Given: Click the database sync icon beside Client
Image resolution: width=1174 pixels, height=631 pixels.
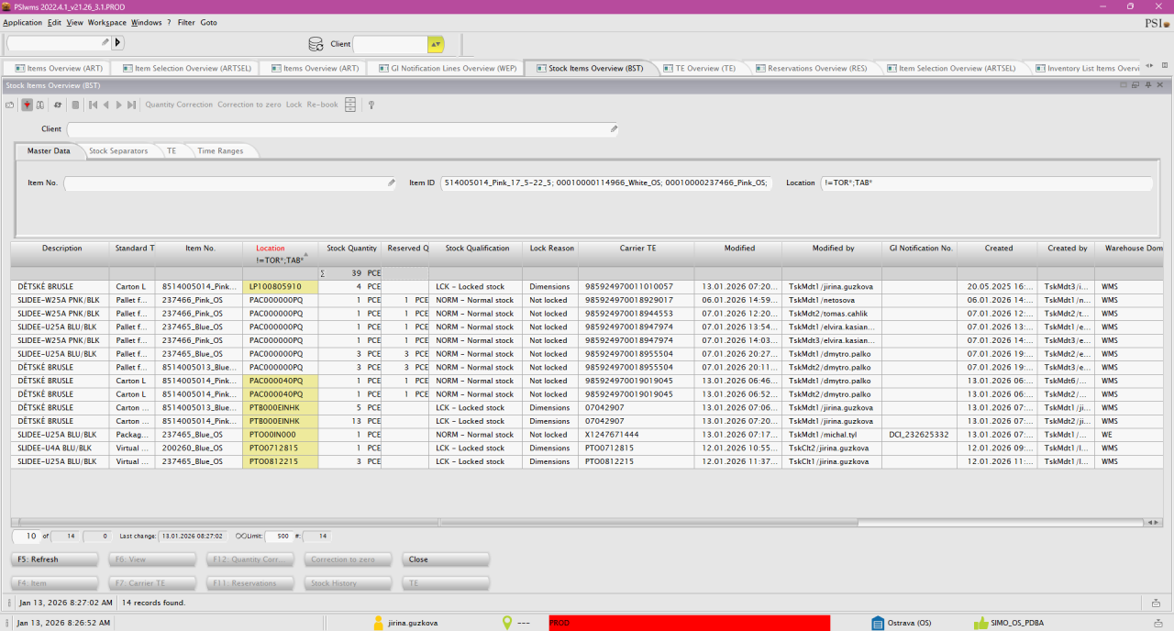Looking at the screenshot, I should pyautogui.click(x=316, y=44).
